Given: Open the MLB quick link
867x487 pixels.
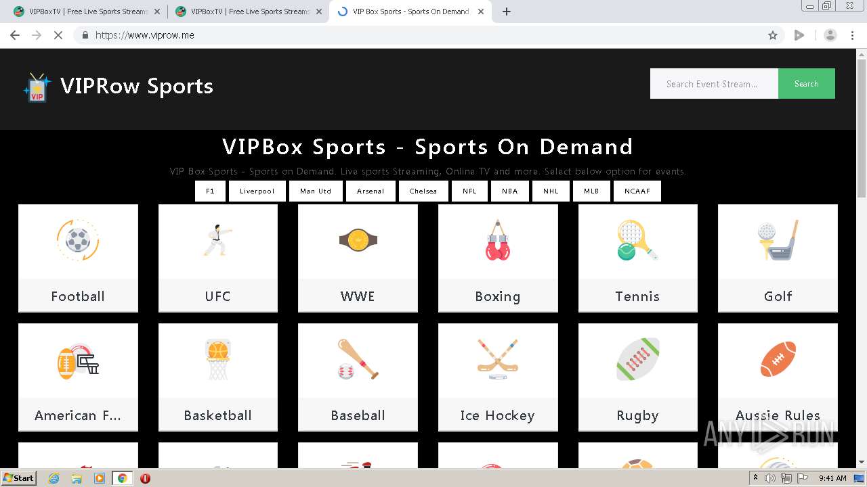Looking at the screenshot, I should 591,191.
